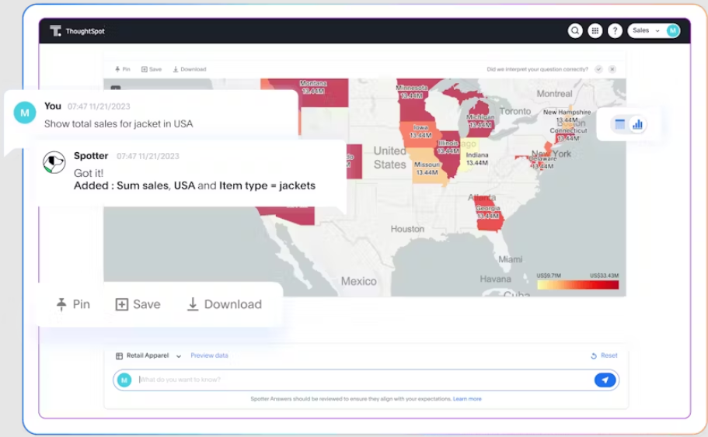This screenshot has width=708, height=437.
Task: Open the search magnifier icon in header
Action: [575, 31]
